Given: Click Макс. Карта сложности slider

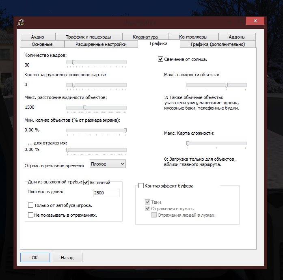Looking at the screenshot, I should tap(216, 144).
